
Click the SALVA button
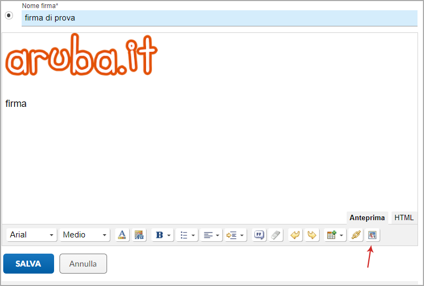point(29,263)
